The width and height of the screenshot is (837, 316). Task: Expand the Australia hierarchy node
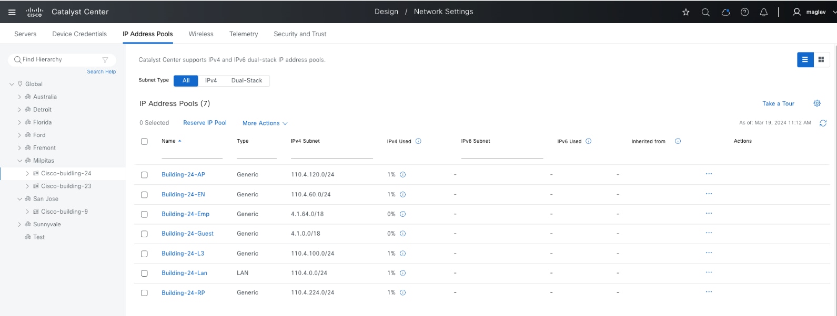19,97
